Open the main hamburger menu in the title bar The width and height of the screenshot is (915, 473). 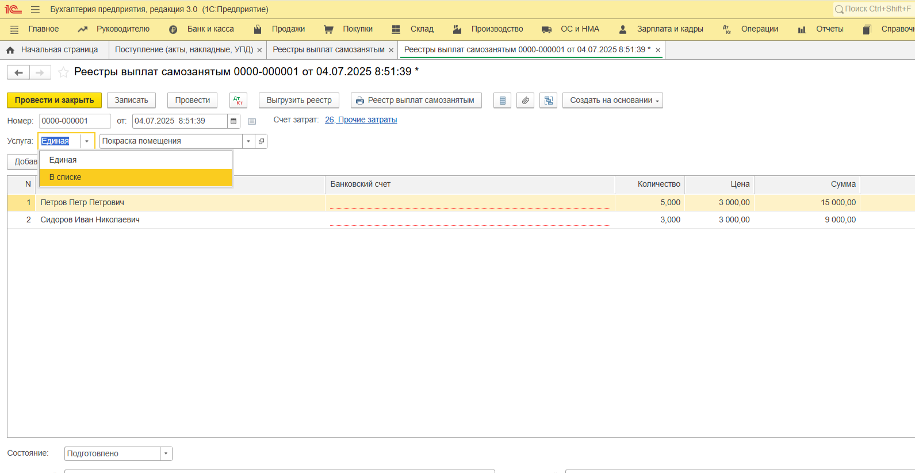pyautogui.click(x=35, y=9)
